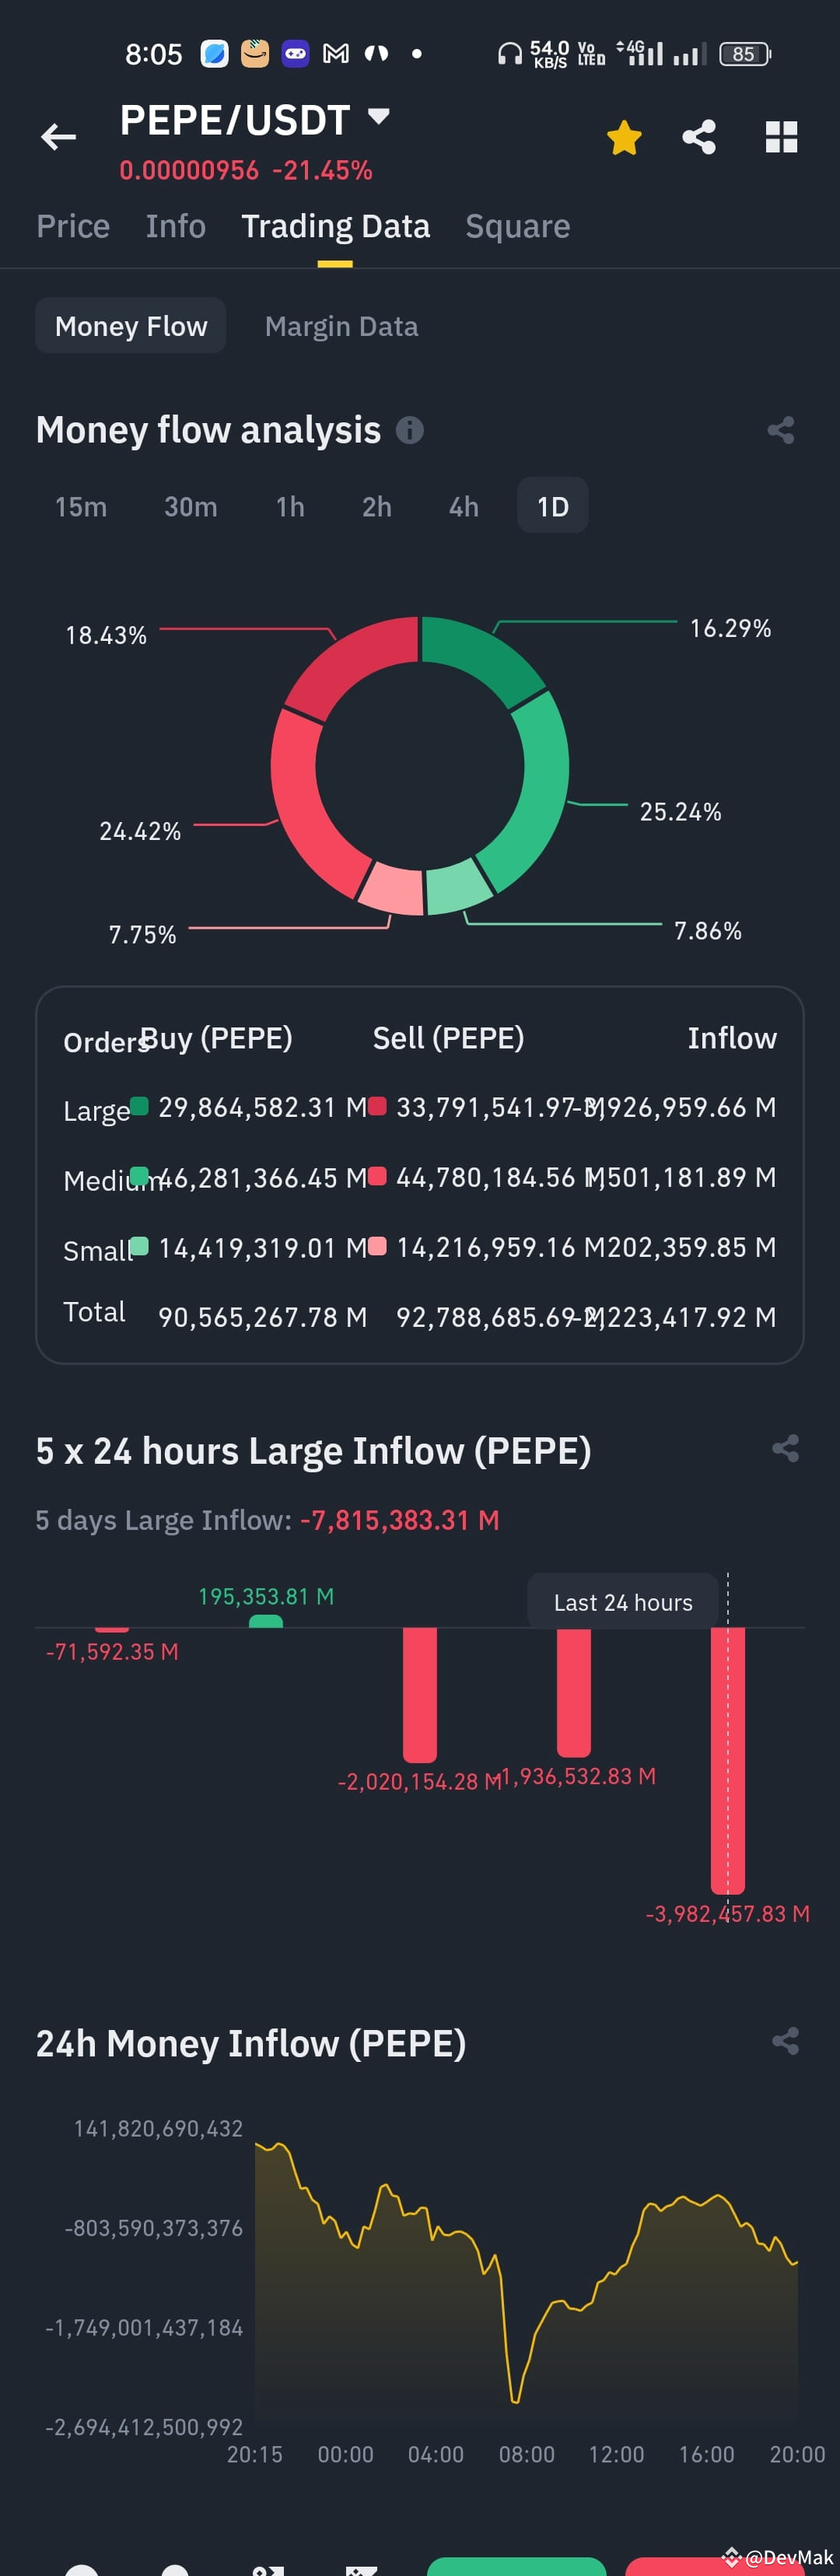Stay on the Trading Data tab

point(335,225)
